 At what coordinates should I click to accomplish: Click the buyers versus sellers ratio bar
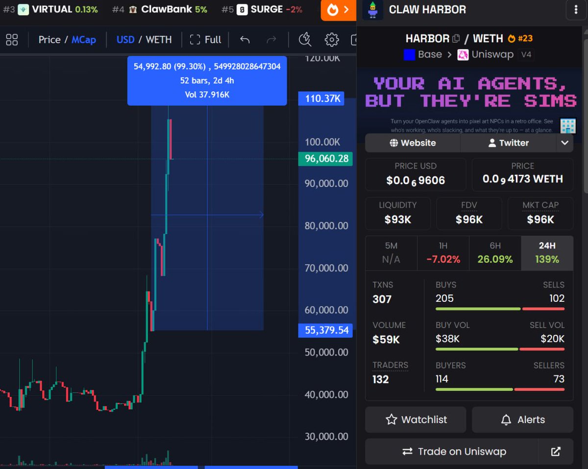point(500,389)
